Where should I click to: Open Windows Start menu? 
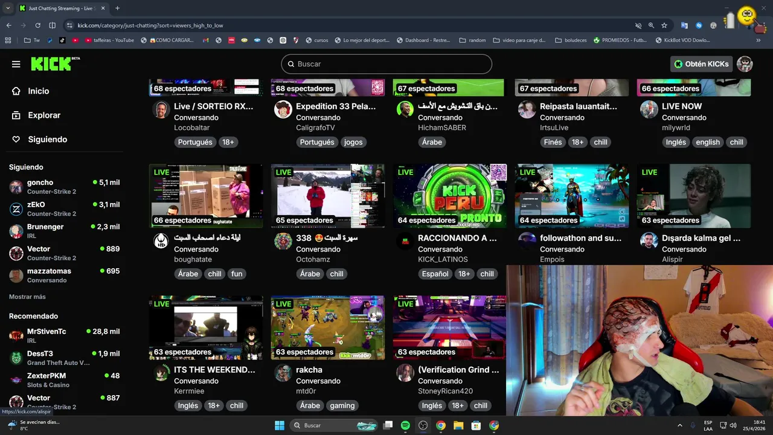[x=280, y=425]
